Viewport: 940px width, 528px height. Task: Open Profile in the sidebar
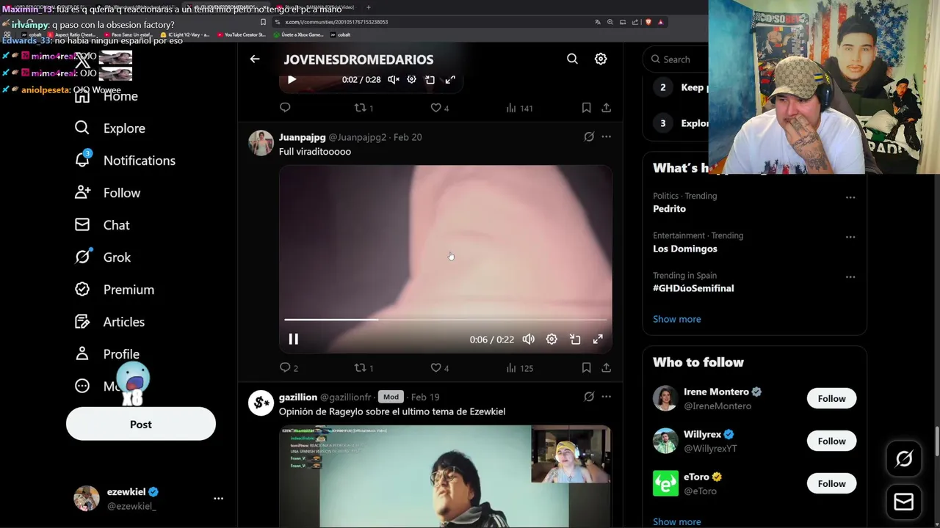pyautogui.click(x=107, y=354)
